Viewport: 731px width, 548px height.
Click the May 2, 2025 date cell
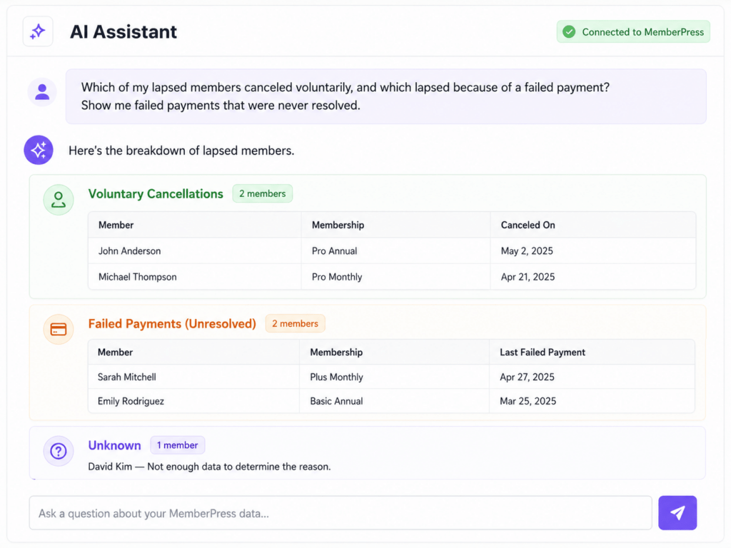[x=593, y=250]
